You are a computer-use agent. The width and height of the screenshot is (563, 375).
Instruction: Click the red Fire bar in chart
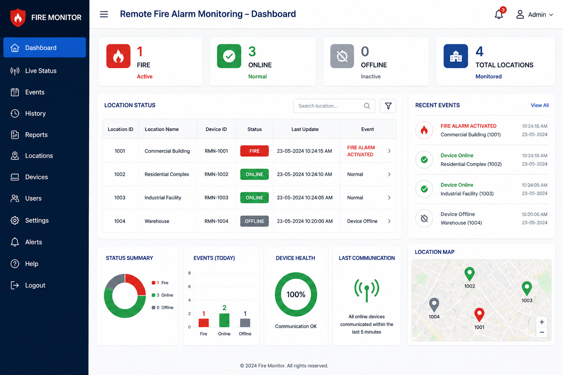point(204,323)
